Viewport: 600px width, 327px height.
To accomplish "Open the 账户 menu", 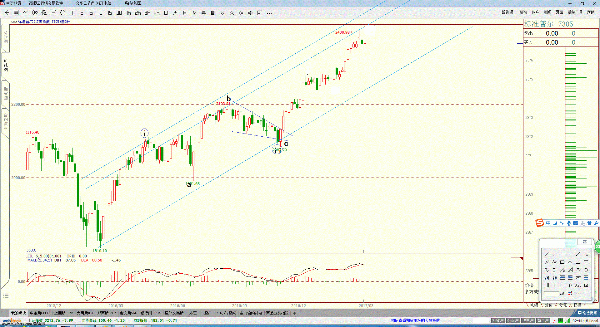I will (535, 12).
